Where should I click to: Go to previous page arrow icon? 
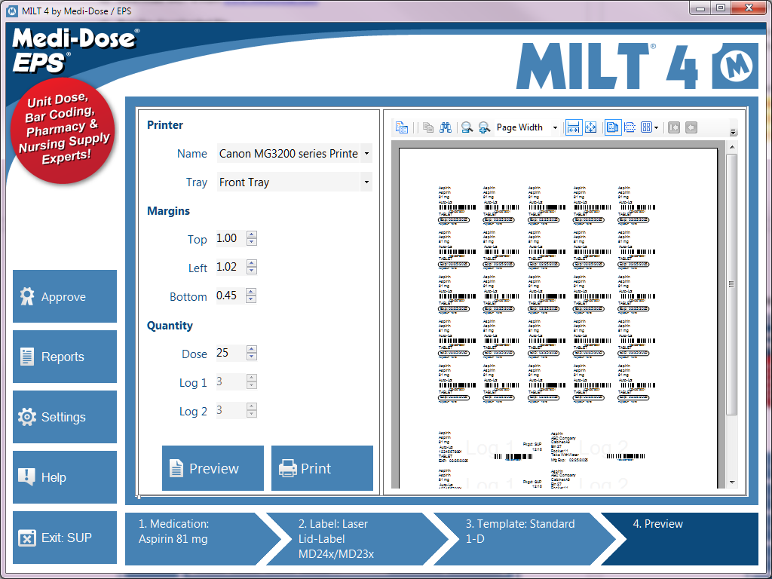pyautogui.click(x=691, y=127)
